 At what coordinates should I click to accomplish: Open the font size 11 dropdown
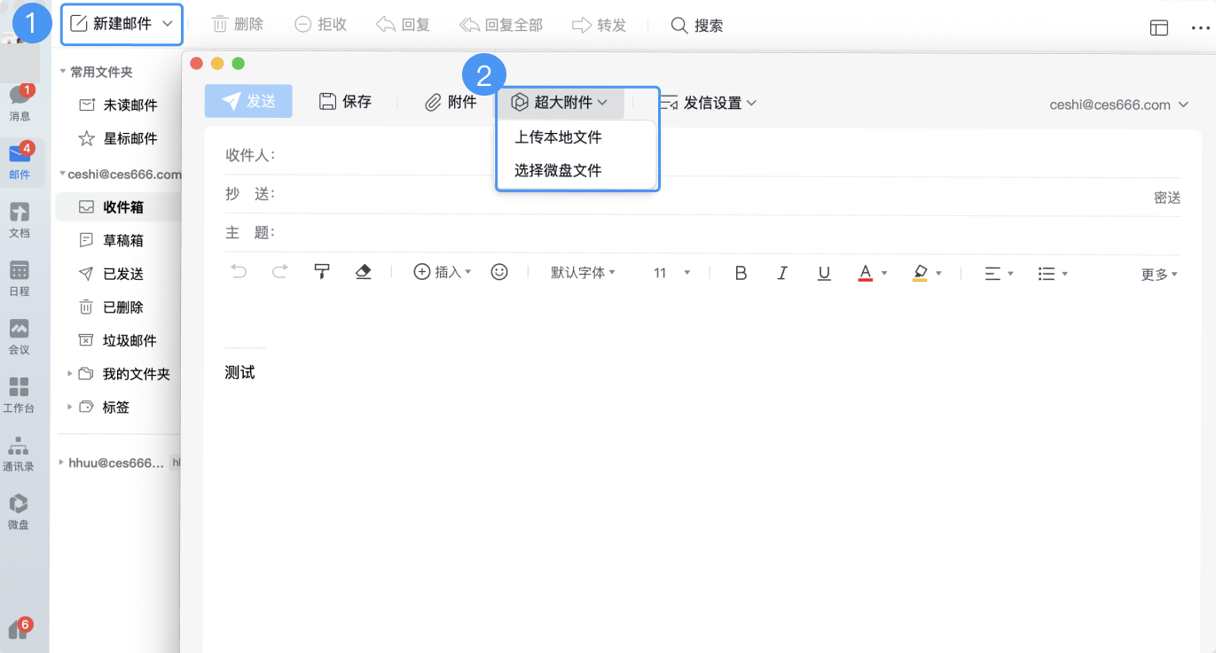(671, 273)
